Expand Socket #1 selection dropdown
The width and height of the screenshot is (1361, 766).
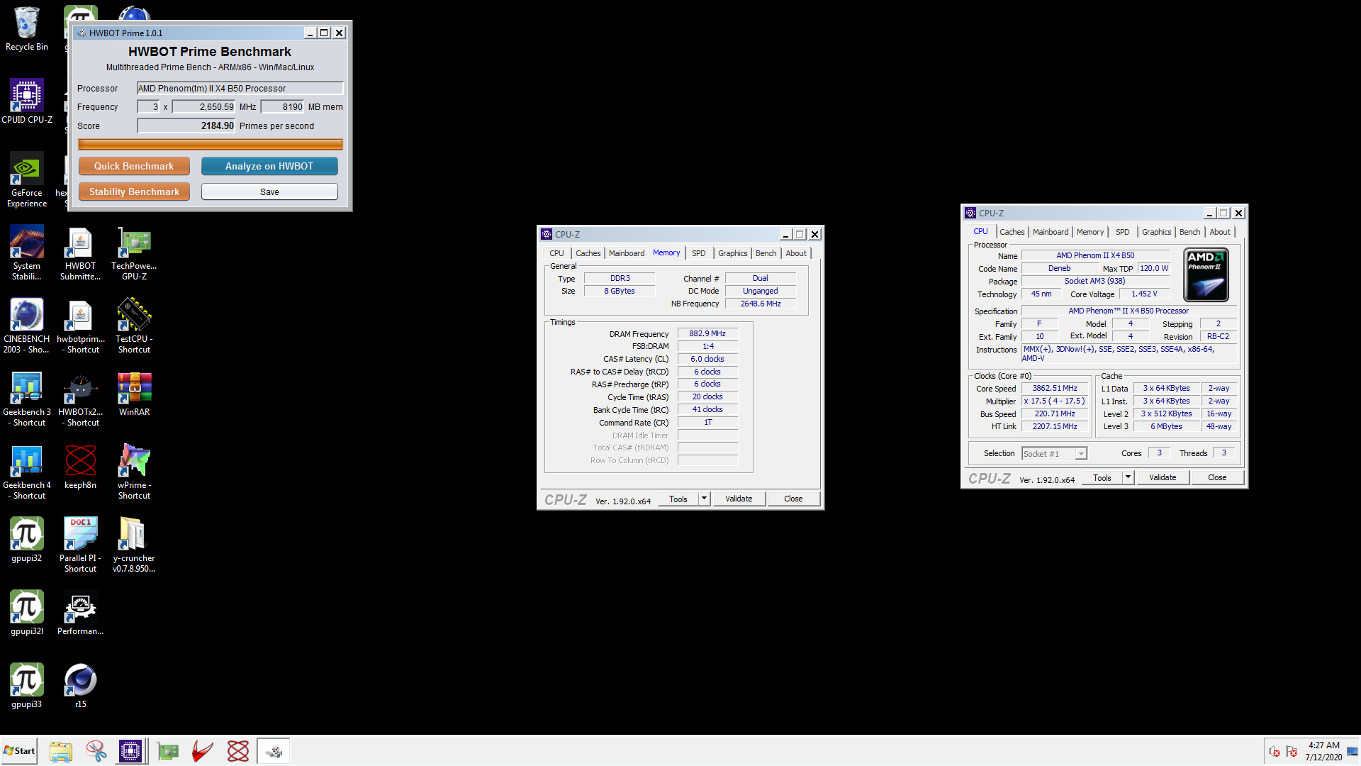click(x=1080, y=454)
